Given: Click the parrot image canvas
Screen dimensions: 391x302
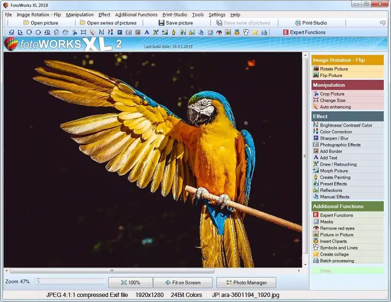Looking at the screenshot, I should (x=153, y=160).
